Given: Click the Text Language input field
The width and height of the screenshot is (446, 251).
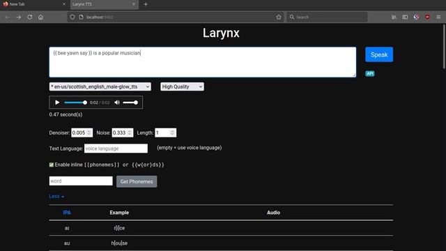Looking at the screenshot, I should 116,149.
